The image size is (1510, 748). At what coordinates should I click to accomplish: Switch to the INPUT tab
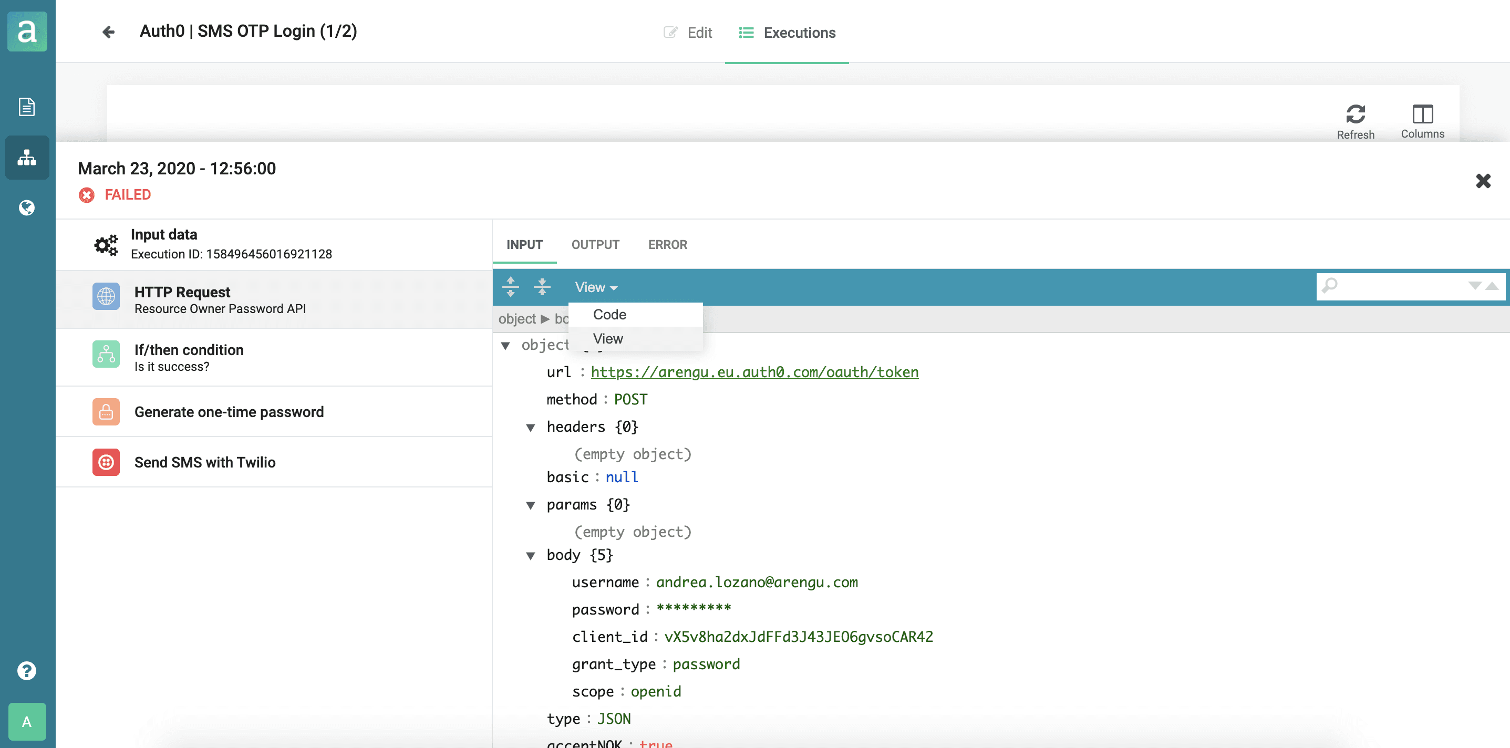[525, 244]
